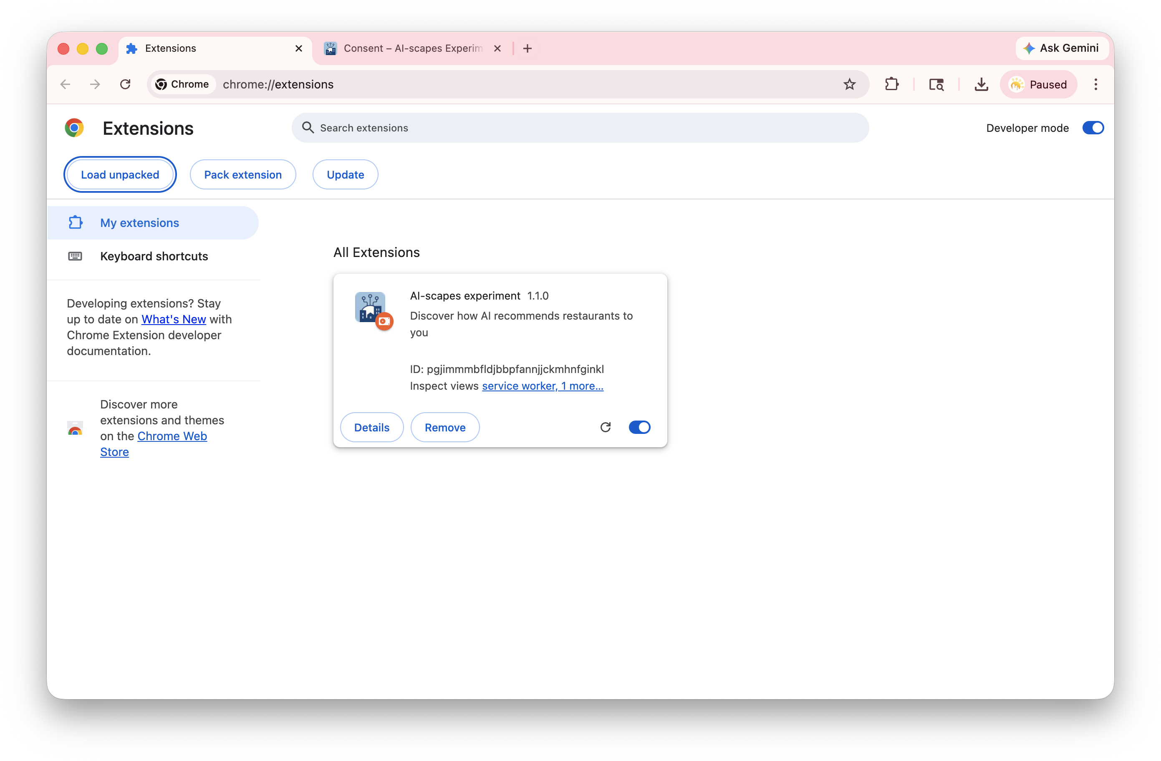Click the Update button

pos(346,175)
